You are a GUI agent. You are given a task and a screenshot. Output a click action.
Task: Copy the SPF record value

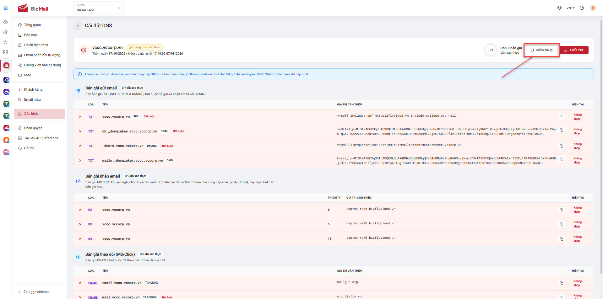561,117
